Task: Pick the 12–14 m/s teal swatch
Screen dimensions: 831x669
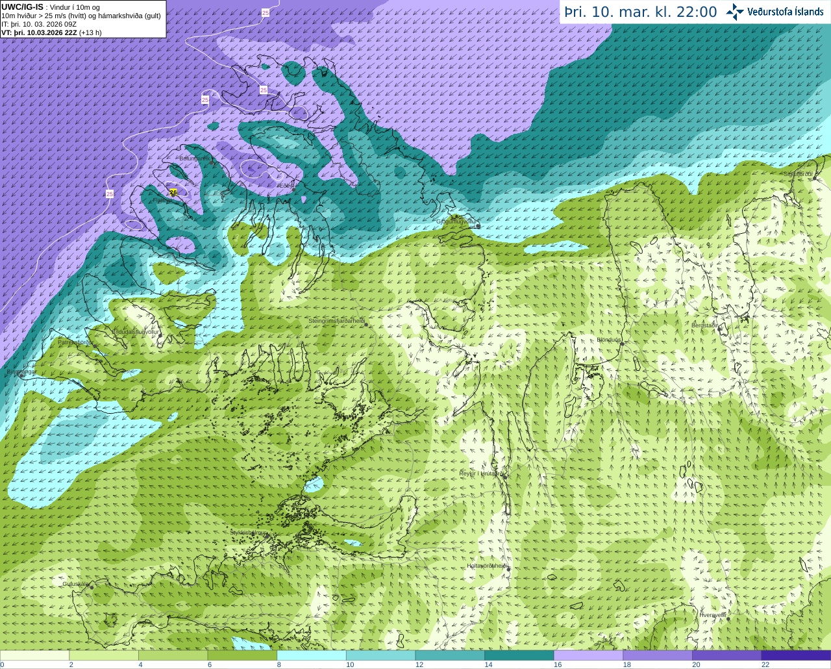Action: click(x=450, y=655)
